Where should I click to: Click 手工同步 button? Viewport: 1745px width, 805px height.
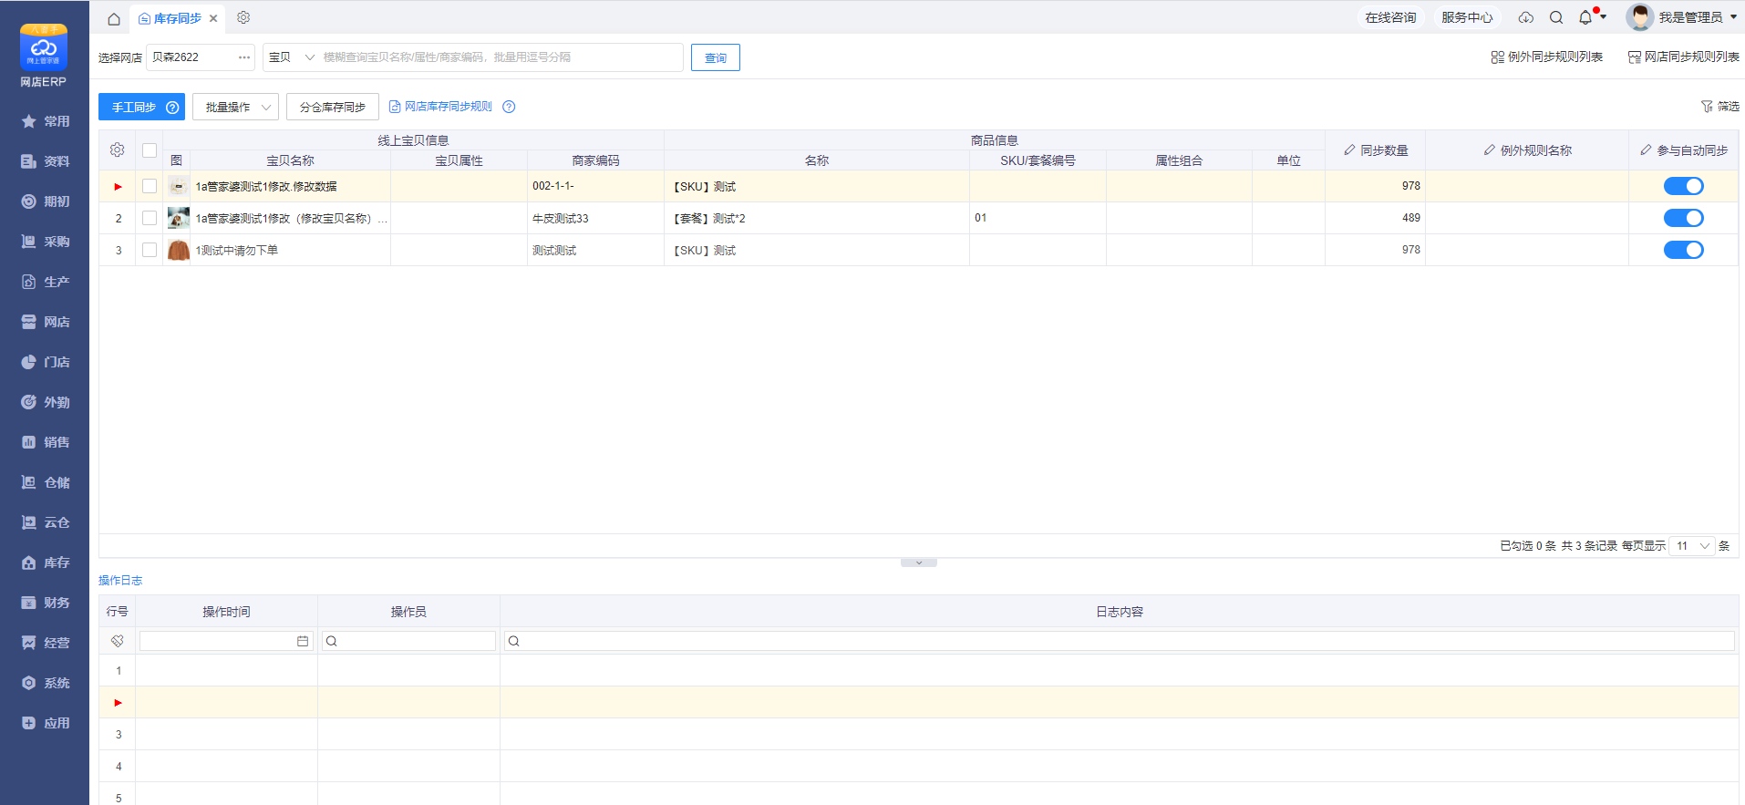tap(141, 107)
